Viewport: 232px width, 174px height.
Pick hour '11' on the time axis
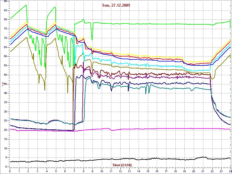[111, 171]
